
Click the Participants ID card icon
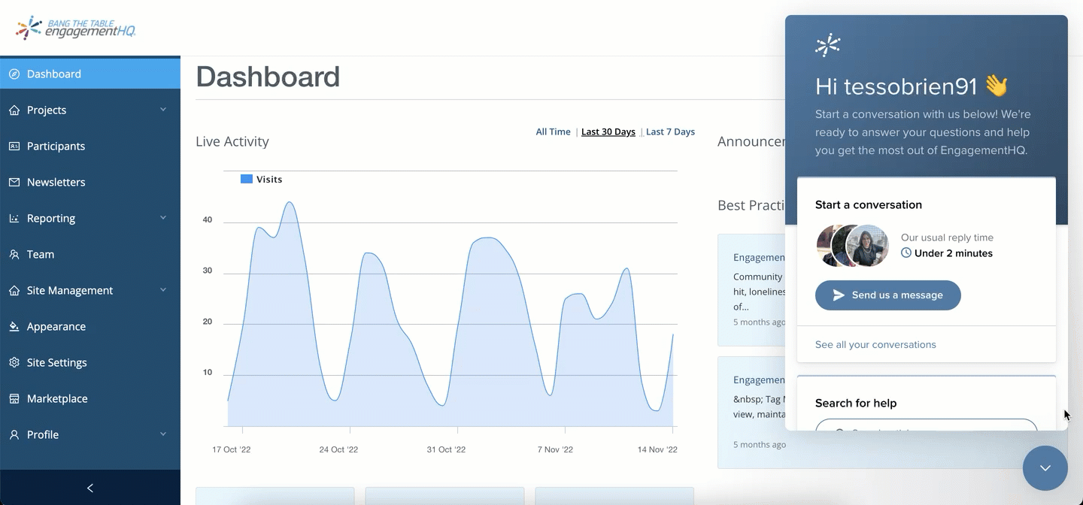(14, 146)
